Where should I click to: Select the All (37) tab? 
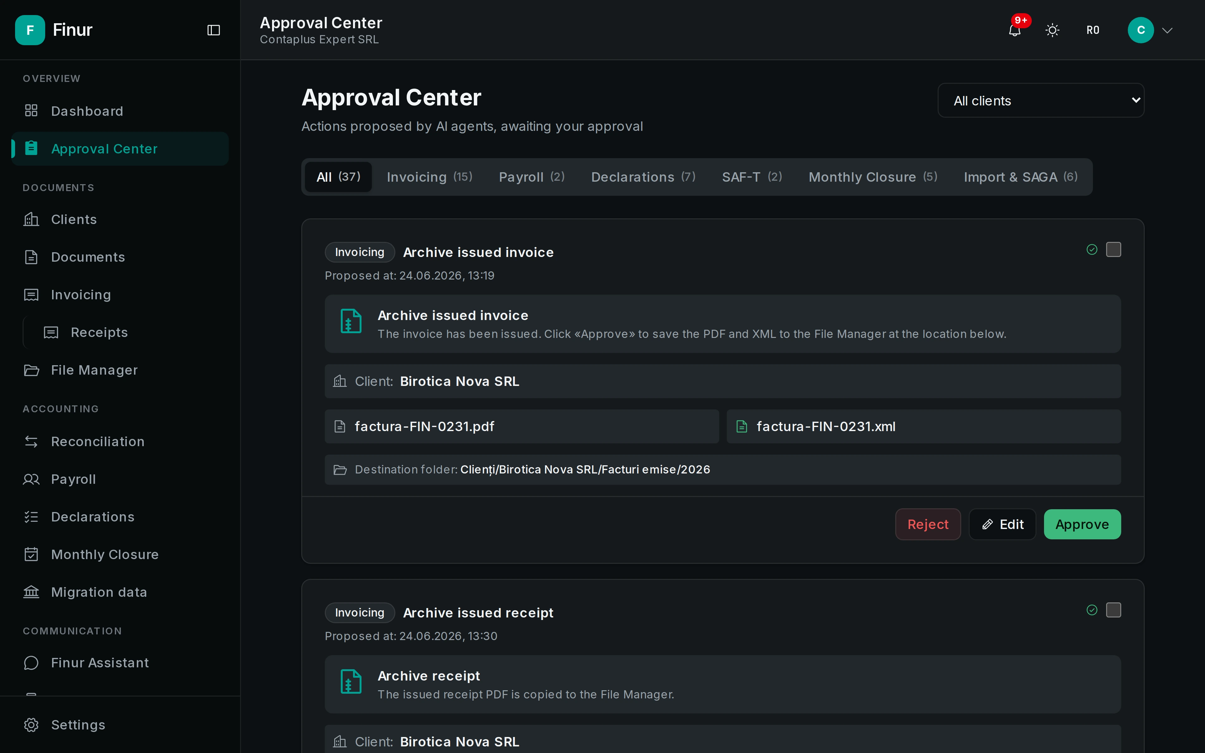(x=339, y=177)
